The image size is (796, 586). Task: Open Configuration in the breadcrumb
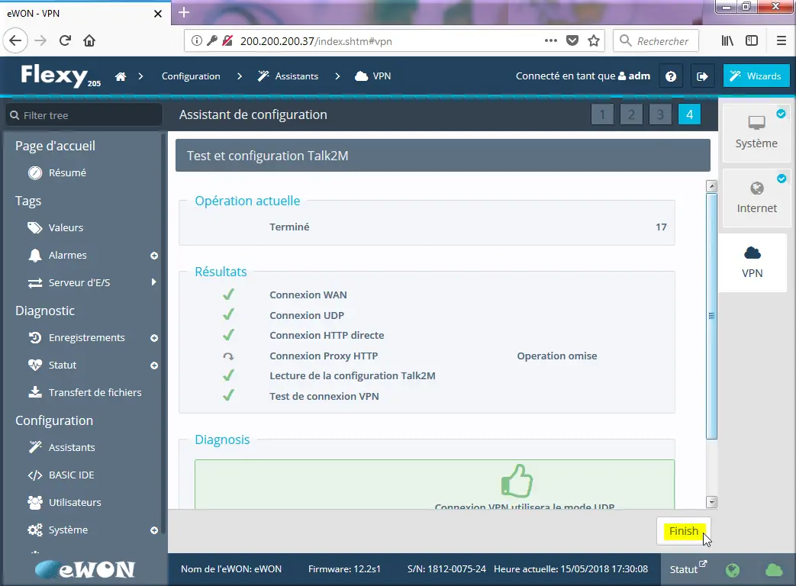[191, 76]
